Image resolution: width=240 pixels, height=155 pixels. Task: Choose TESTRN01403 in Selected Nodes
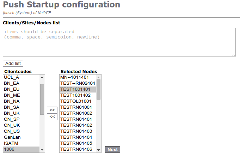point(76,131)
